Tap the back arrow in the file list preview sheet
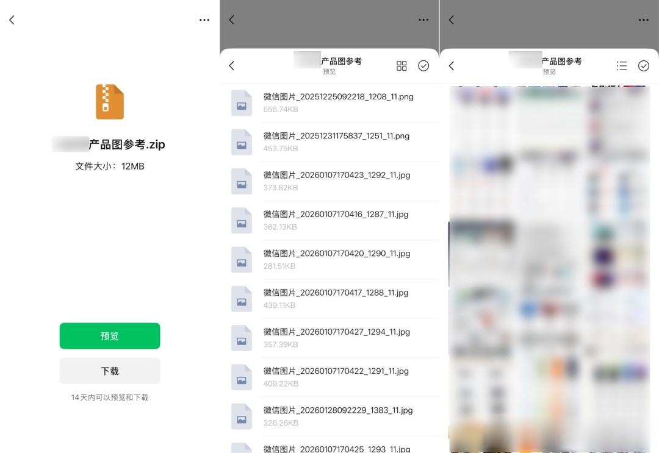Viewport: 659px width, 453px height. point(232,65)
